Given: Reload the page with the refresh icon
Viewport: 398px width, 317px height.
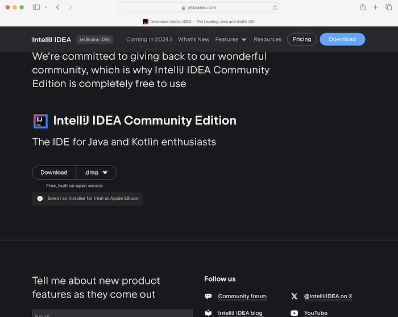Looking at the screenshot, I should tap(275, 7).
